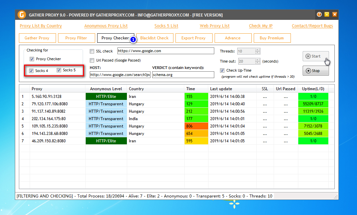Toggle the Socks 5 checkbox
The image size is (357, 215).
[x=59, y=70]
